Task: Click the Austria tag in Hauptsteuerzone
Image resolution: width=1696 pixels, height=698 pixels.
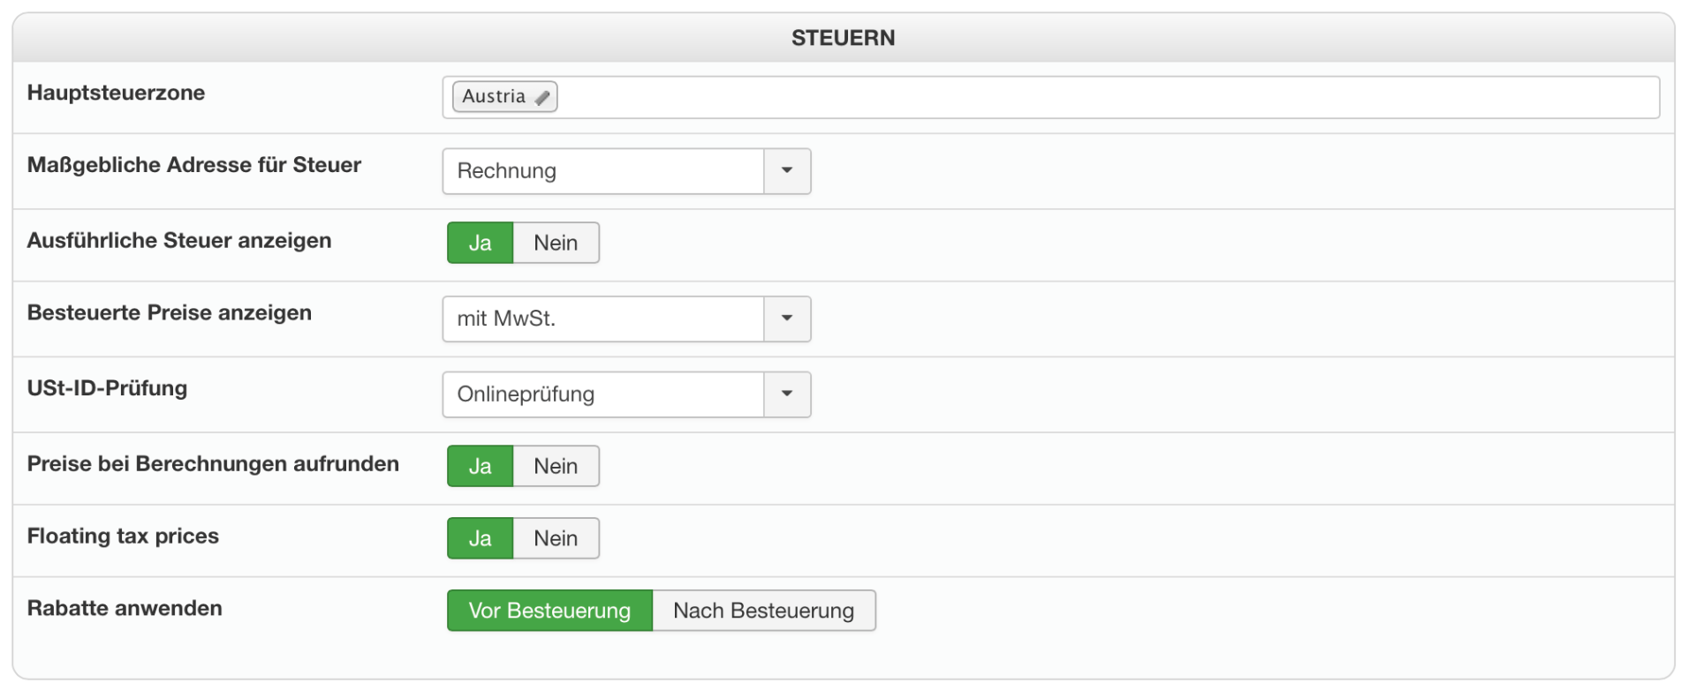Action: coord(494,97)
